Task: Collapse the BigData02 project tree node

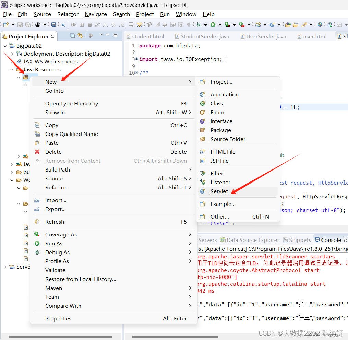Action: click(4, 45)
